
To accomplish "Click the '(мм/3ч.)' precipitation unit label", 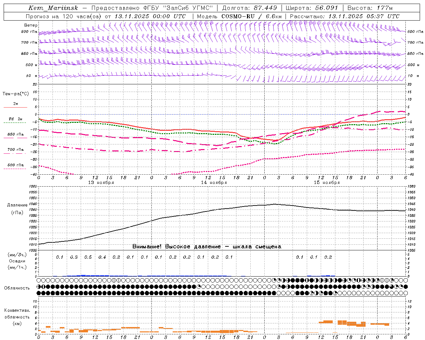I will point(17,255).
